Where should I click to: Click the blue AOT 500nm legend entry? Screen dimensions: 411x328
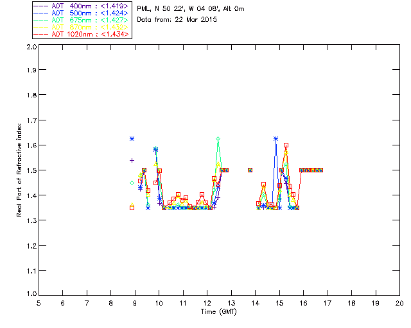point(82,13)
